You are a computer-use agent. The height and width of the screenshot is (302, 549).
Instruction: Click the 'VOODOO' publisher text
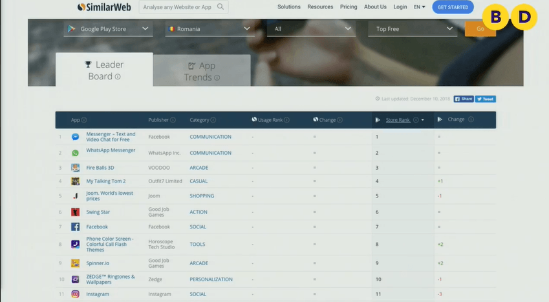(x=159, y=168)
